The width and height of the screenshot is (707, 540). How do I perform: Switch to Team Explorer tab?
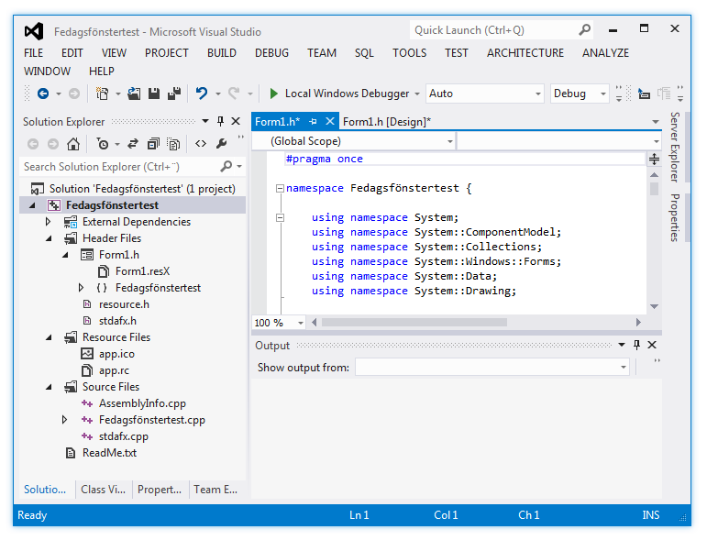tap(215, 490)
